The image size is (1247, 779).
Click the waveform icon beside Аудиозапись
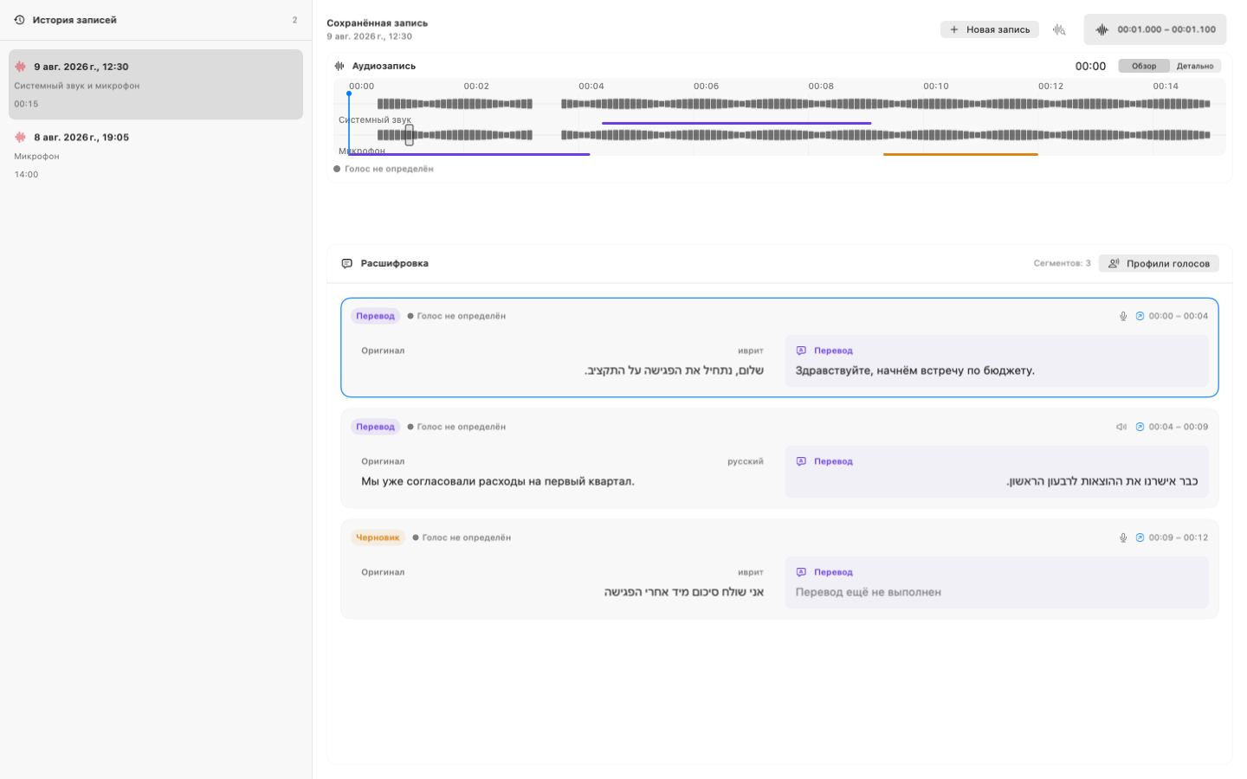tap(339, 66)
